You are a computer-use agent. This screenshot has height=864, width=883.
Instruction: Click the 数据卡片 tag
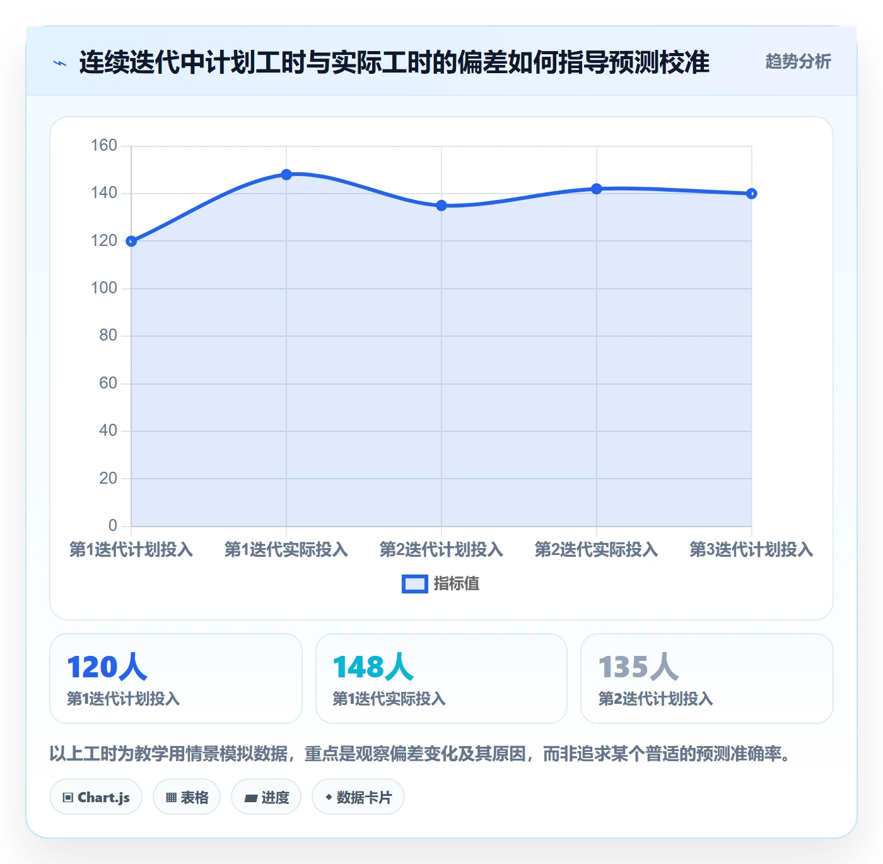(x=358, y=797)
